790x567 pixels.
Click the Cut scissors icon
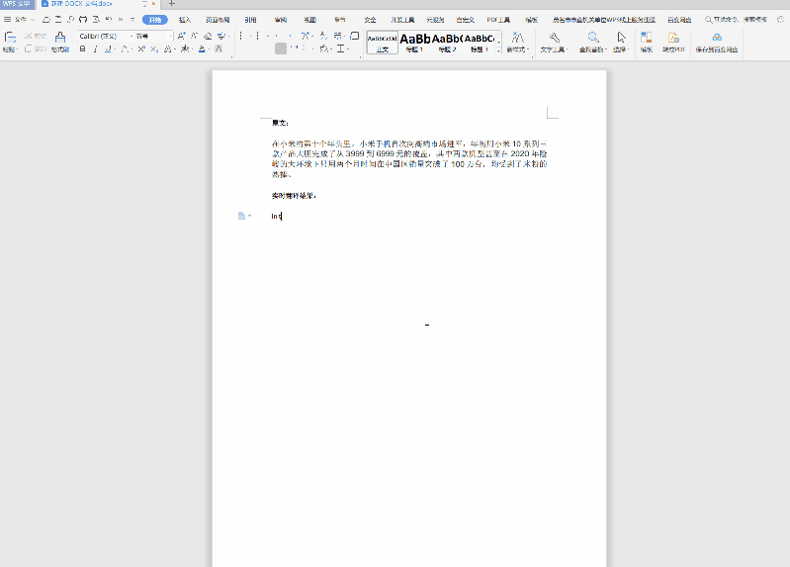click(x=29, y=36)
